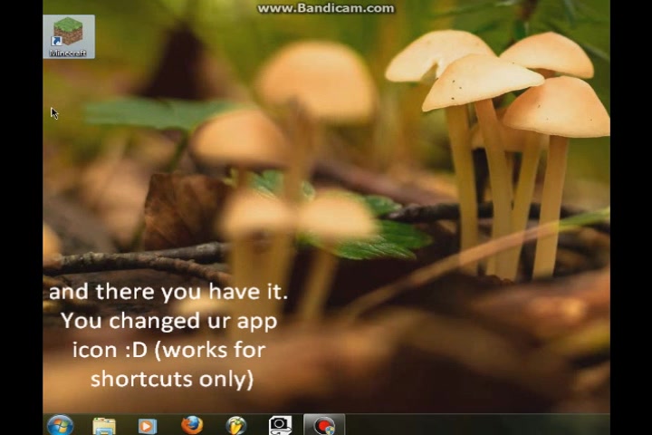Click the blurred center mushroom cap

pos(315,82)
